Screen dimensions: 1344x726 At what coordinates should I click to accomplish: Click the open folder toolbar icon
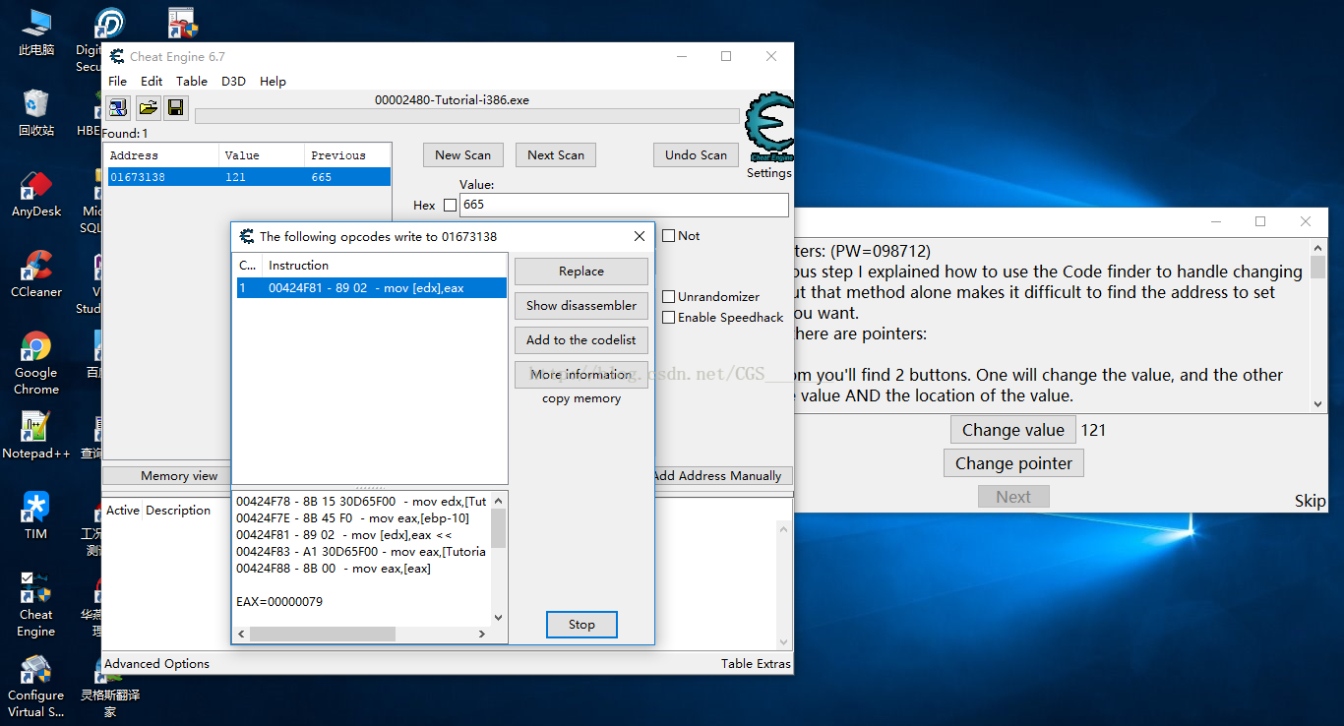148,108
